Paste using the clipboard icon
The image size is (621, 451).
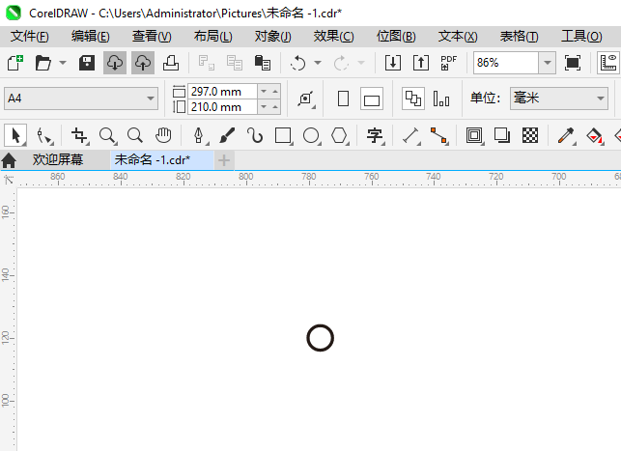[x=262, y=63]
